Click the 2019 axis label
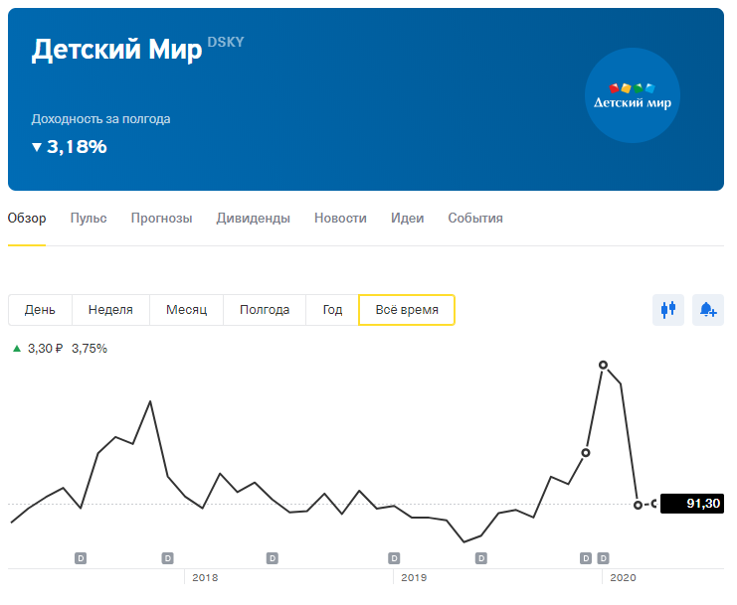The width and height of the screenshot is (737, 605). coord(414,578)
